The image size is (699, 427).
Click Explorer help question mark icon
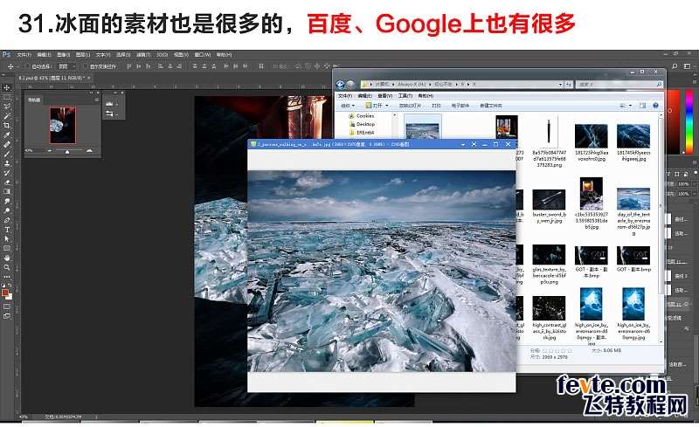point(656,106)
